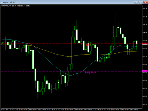Click the 22 Nov 09:30 time label
The height and width of the screenshot is (111, 148).
[x=115, y=110]
